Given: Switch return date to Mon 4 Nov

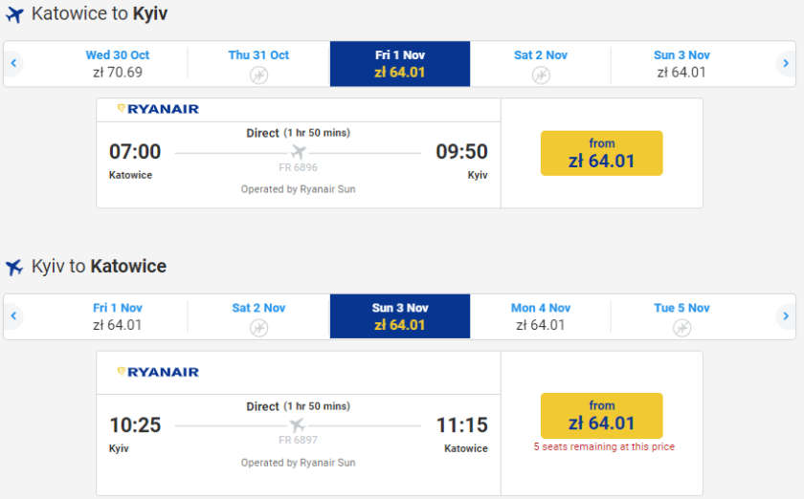Looking at the screenshot, I should [541, 316].
